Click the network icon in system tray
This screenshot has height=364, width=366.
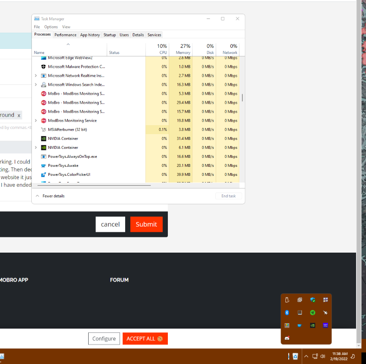click(315, 356)
